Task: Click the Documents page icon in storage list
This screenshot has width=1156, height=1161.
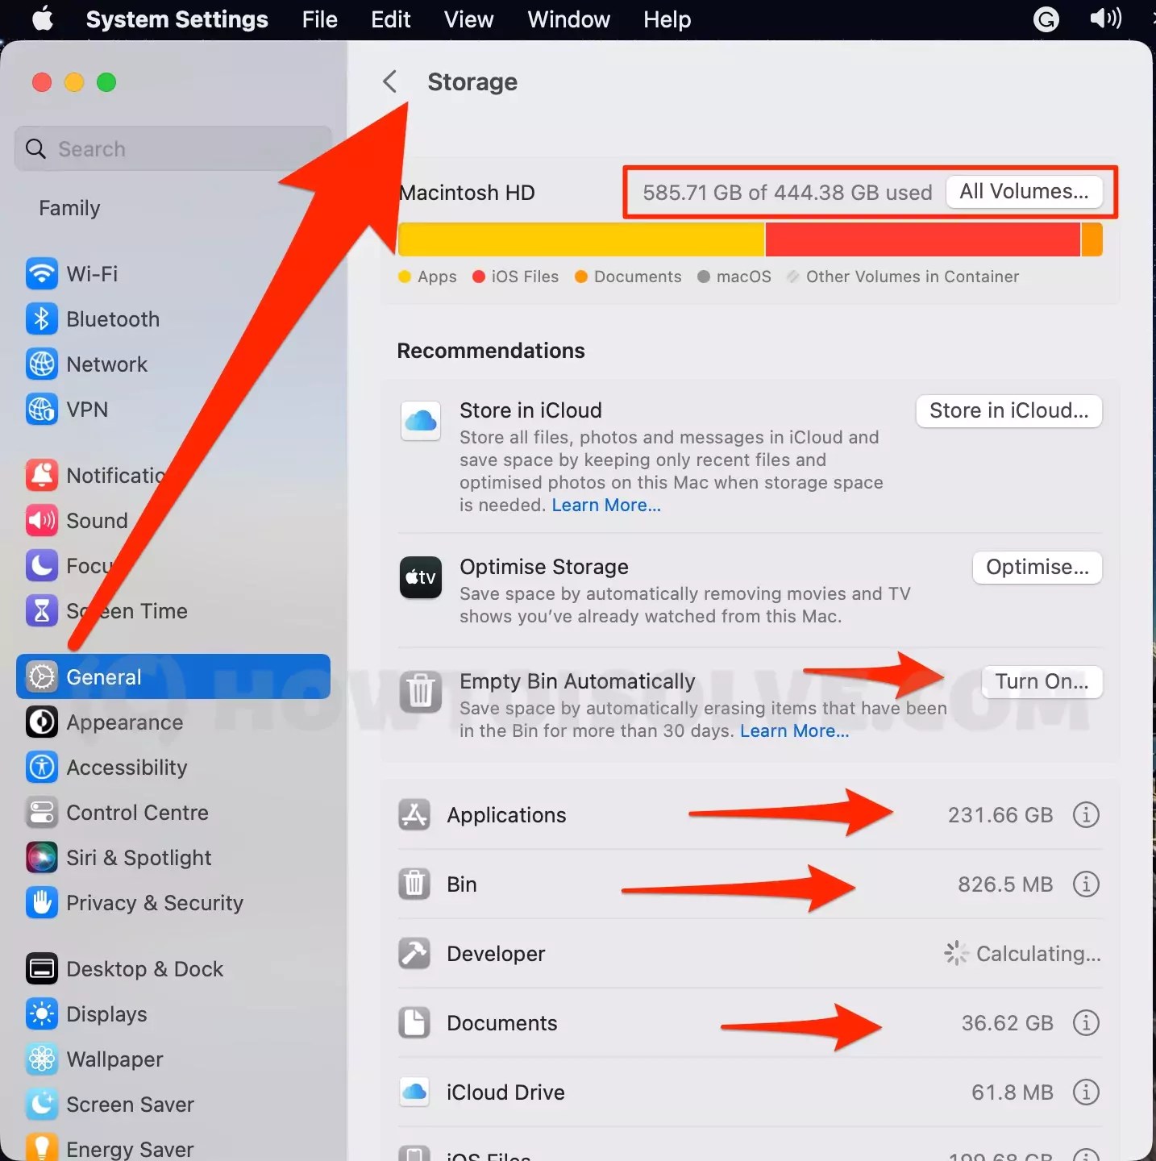Action: click(x=414, y=1023)
